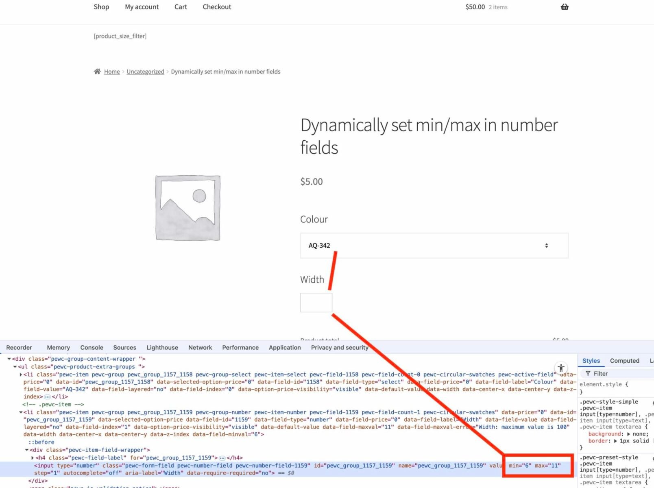This screenshot has width=654, height=488.
Task: Open the Checkout link
Action: point(217,7)
